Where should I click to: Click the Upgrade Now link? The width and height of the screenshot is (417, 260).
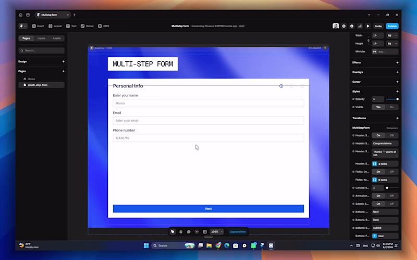(238, 231)
